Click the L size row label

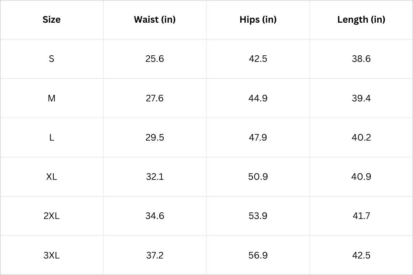[52, 137]
